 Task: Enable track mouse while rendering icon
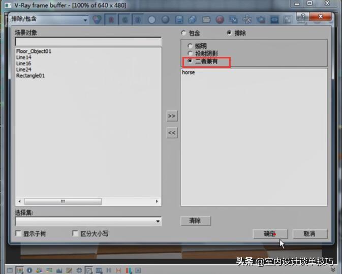tap(247, 20)
